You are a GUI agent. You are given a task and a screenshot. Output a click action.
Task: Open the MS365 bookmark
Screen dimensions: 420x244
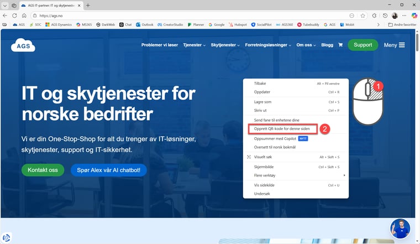84,24
